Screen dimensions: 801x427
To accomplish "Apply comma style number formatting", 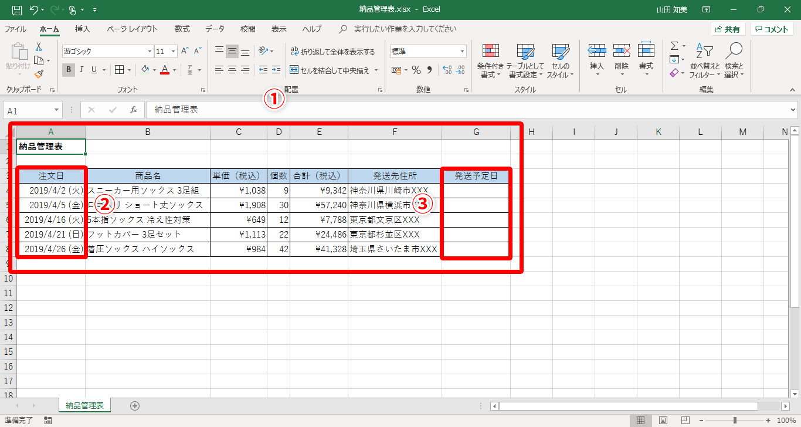I will (429, 70).
